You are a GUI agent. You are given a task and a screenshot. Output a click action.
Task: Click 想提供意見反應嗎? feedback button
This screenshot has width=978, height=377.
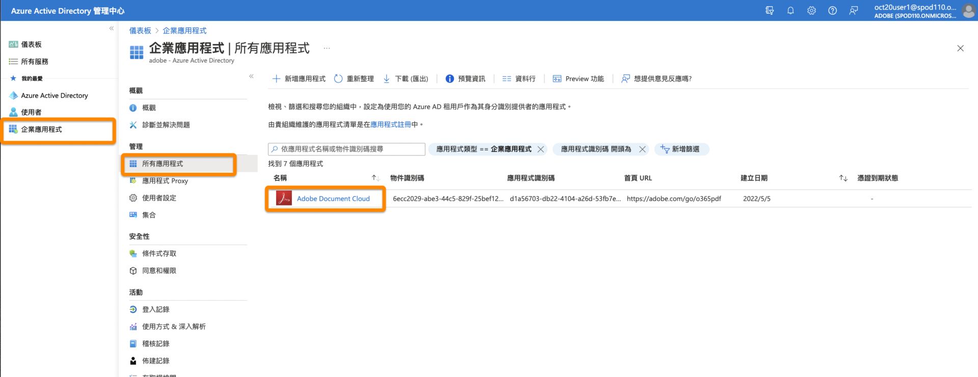pyautogui.click(x=656, y=78)
